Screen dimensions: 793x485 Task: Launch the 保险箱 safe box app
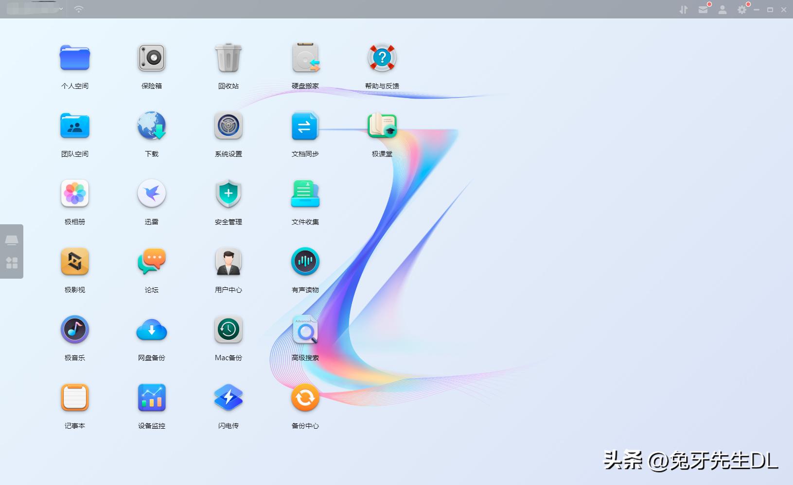point(152,58)
